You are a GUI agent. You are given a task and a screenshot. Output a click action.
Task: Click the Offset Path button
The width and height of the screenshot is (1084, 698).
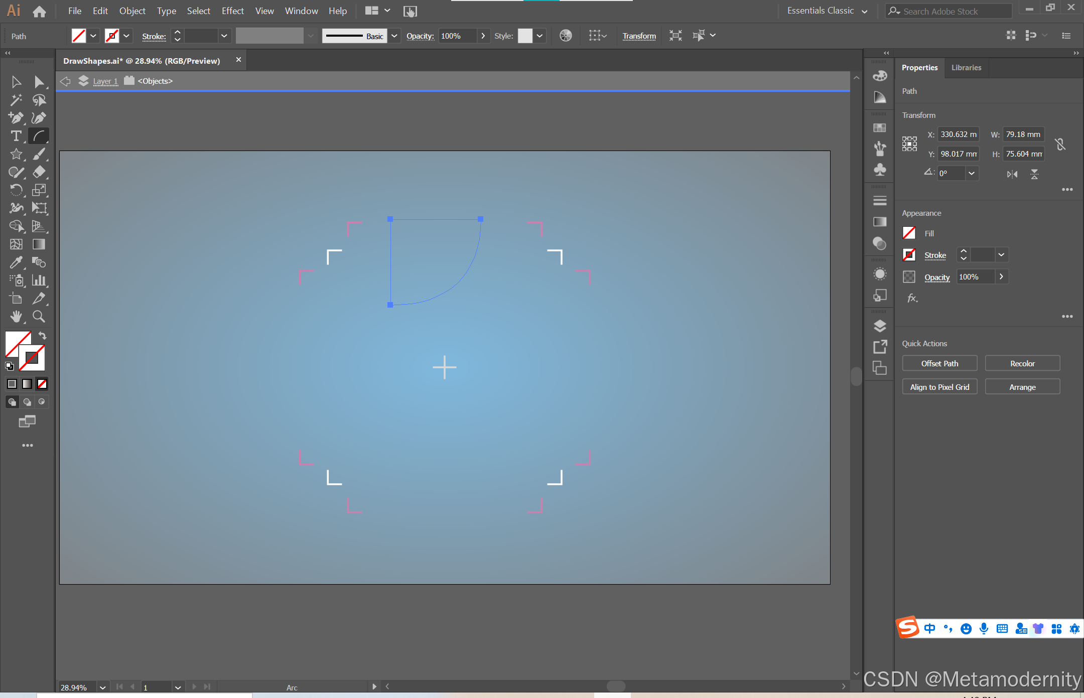[x=939, y=363]
